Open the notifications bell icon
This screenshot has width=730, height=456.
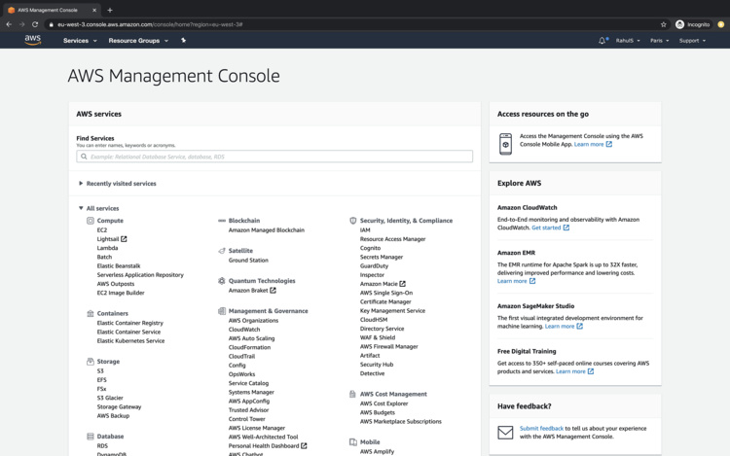pos(602,41)
